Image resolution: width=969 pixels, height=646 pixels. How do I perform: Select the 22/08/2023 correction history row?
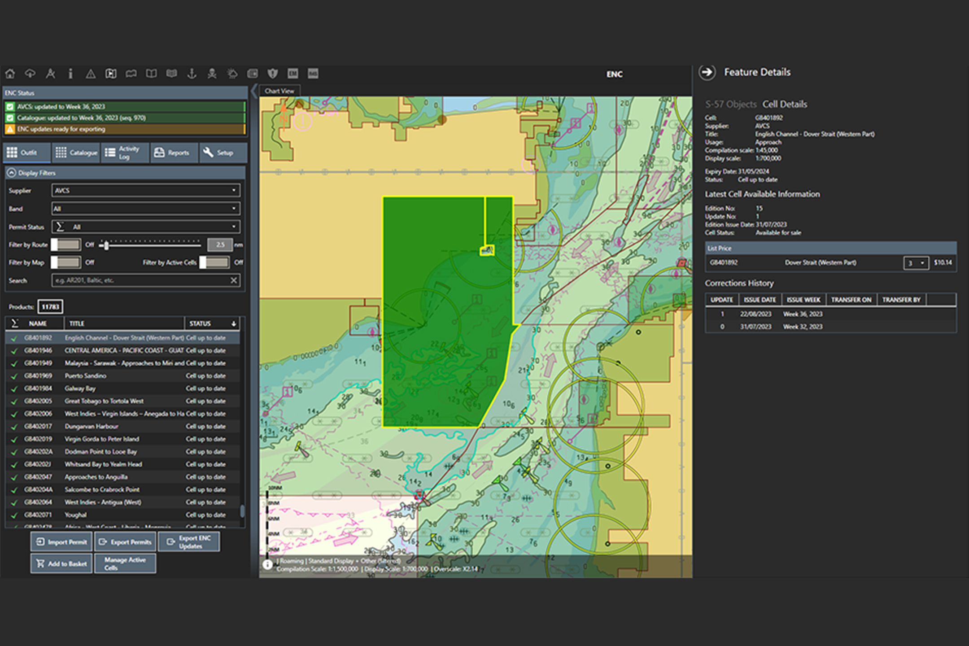point(830,314)
